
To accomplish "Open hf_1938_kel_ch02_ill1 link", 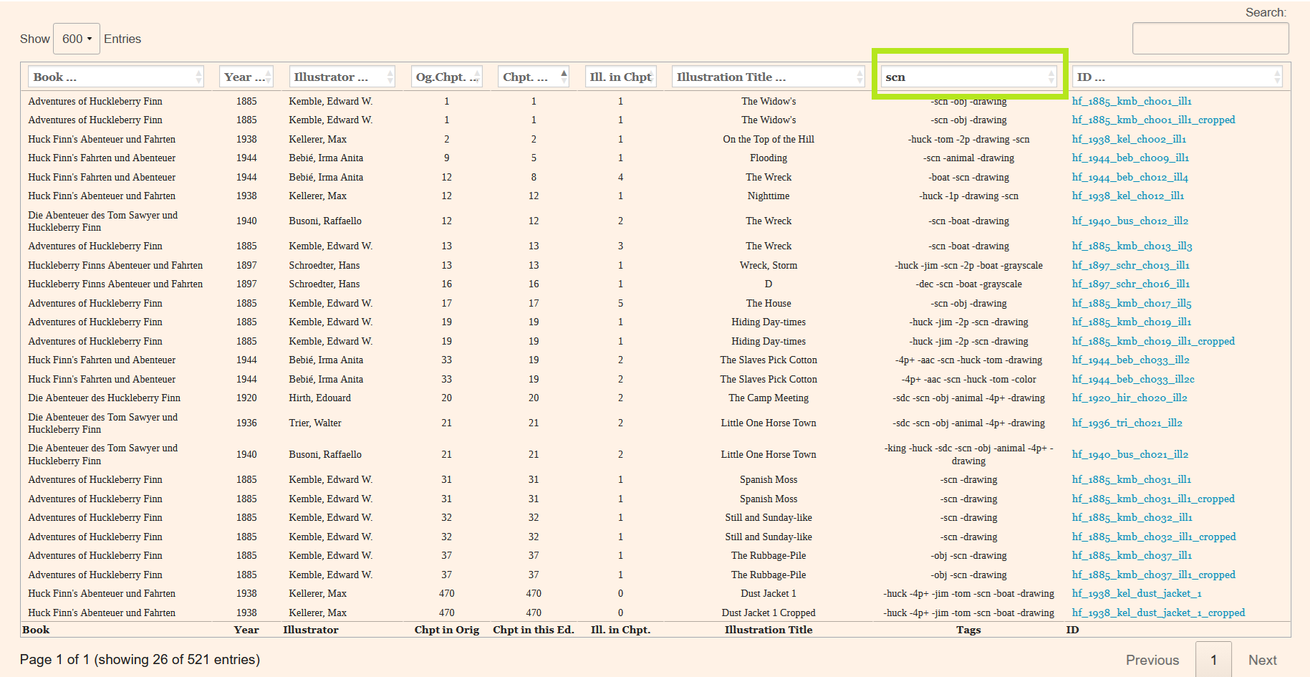I will point(1129,139).
